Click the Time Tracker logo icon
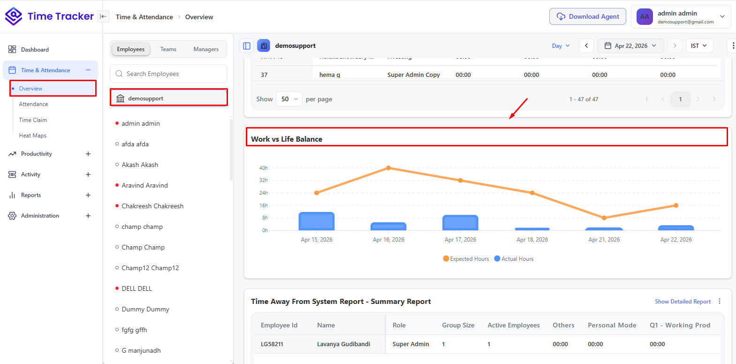Viewport: 736px width, 364px height. [x=14, y=16]
